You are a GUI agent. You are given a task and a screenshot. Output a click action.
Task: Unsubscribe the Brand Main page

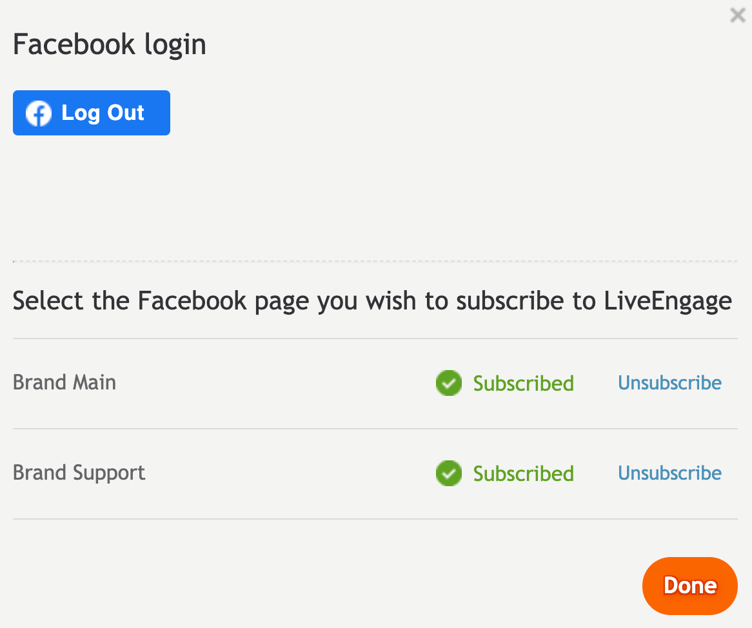(x=669, y=382)
